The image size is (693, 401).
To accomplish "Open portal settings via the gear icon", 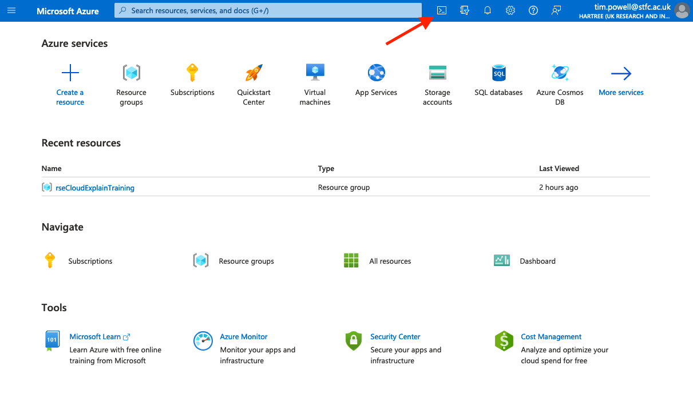I will coord(510,10).
